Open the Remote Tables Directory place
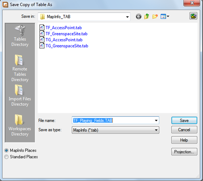This screenshot has height=181, width=203. pos(20,68)
